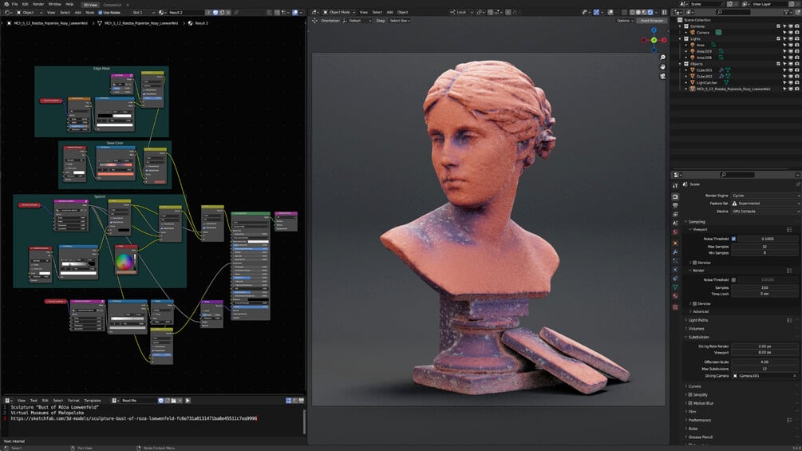
Task: Open the Render menu
Action: coord(38,4)
